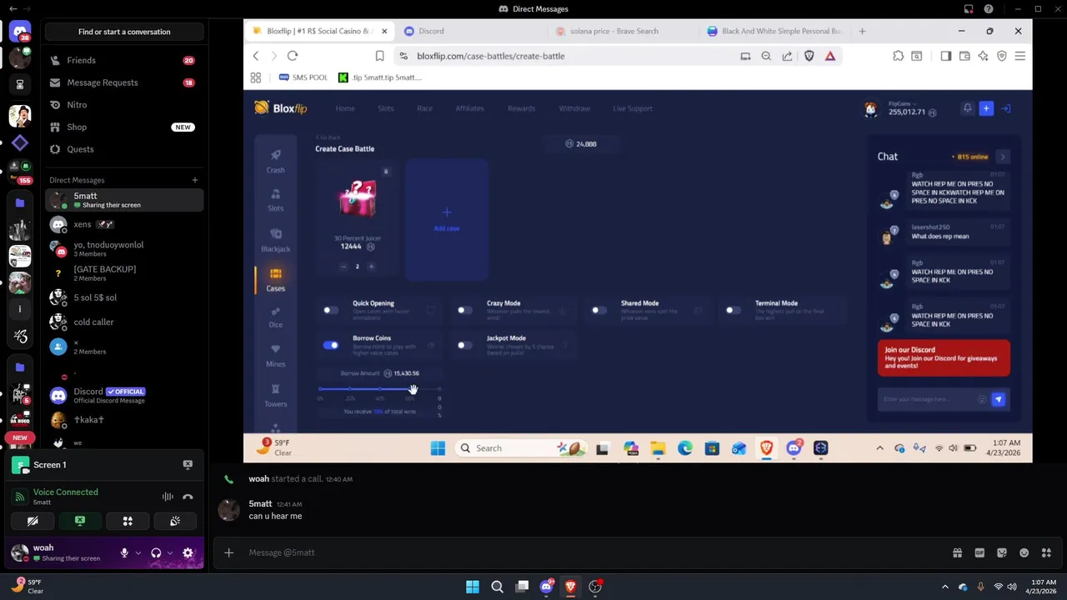The width and height of the screenshot is (1067, 600).
Task: Collapse Bloxflip chat panel arrow in stream
Action: pos(1003,157)
